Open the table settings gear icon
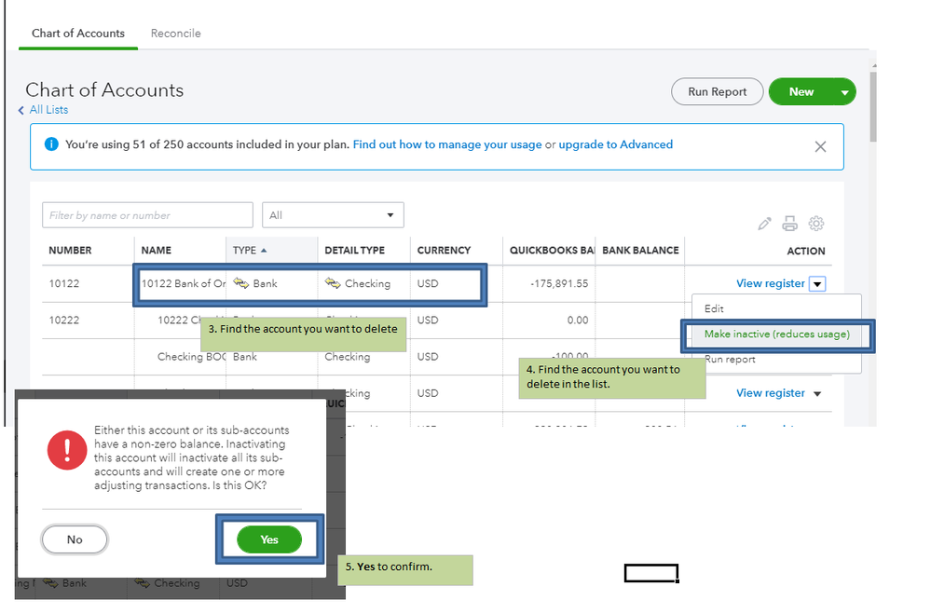This screenshot has width=931, height=614. [816, 224]
